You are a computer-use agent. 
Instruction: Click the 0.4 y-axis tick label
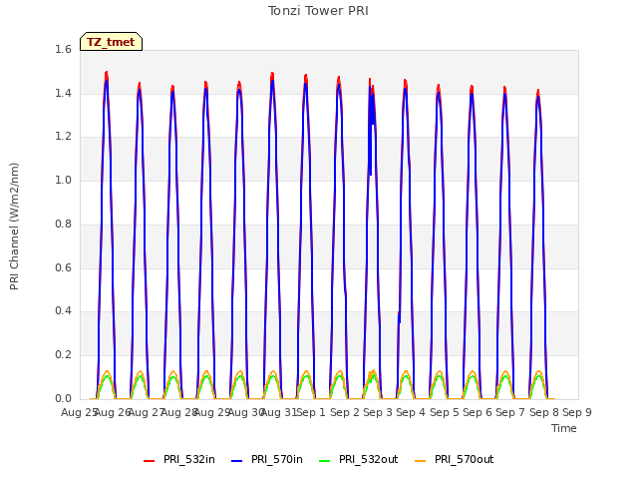click(x=63, y=311)
